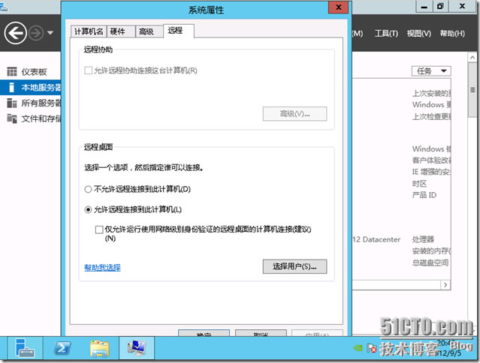
Task: Click the 选择用户(S)... button
Action: tap(294, 266)
